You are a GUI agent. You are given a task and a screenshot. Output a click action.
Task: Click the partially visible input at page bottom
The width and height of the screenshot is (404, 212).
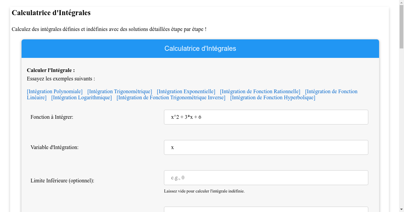click(266, 210)
